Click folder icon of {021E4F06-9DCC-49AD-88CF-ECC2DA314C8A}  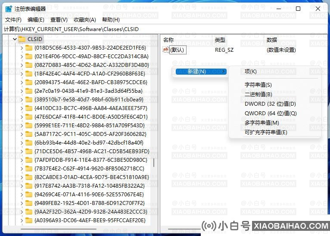click(29, 57)
